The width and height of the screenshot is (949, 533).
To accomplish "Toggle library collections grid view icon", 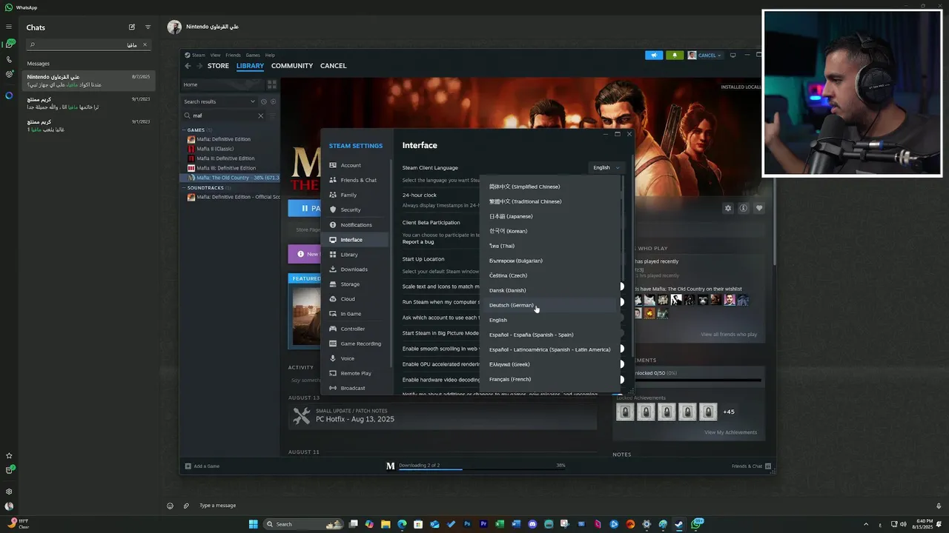I will (272, 84).
